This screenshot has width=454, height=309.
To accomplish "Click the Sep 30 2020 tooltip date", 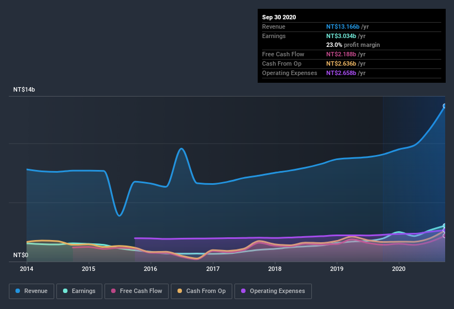I will pos(279,17).
